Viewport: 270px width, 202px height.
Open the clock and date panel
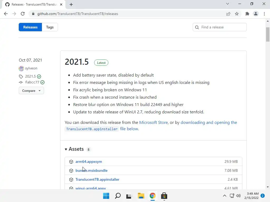point(251,196)
